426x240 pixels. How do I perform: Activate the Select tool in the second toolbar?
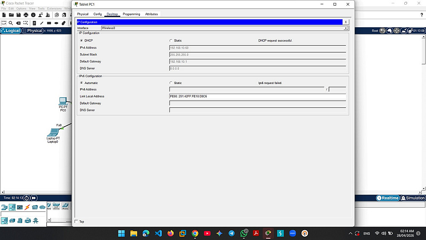tap(4, 23)
